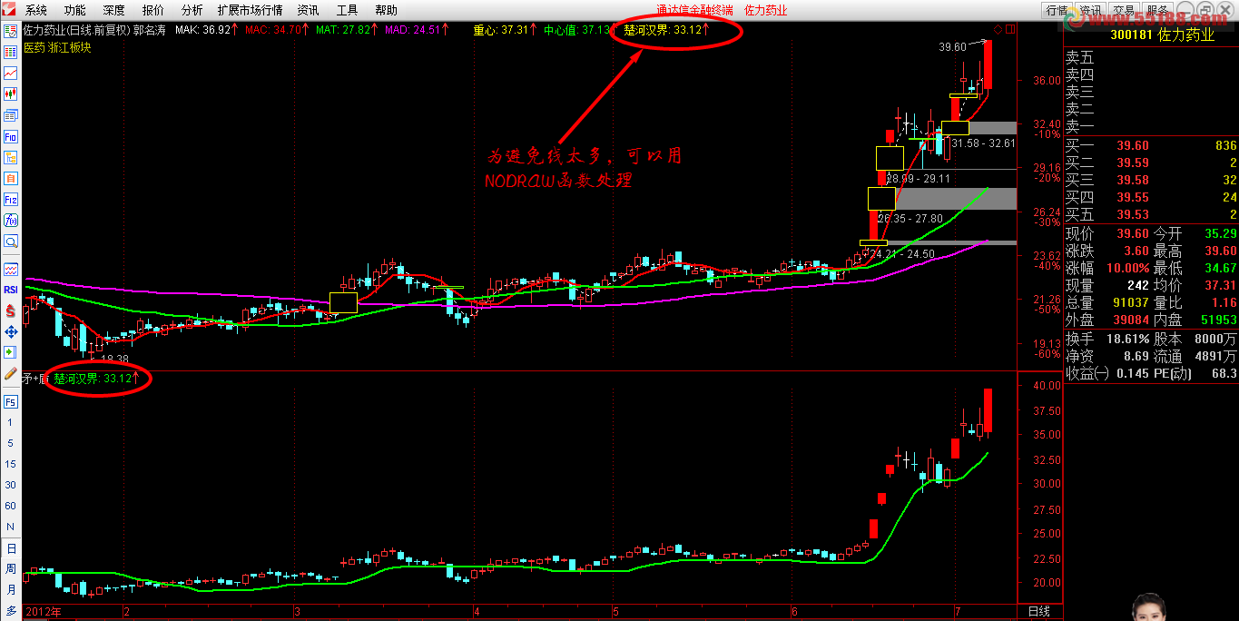Click the blue four-way move arrows icon

[11, 330]
